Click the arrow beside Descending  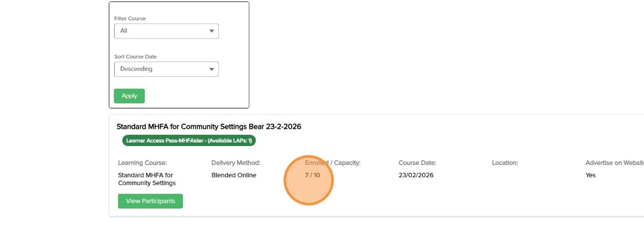[211, 69]
